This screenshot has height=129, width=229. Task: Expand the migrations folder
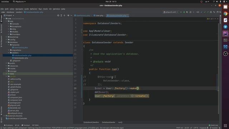(9, 50)
